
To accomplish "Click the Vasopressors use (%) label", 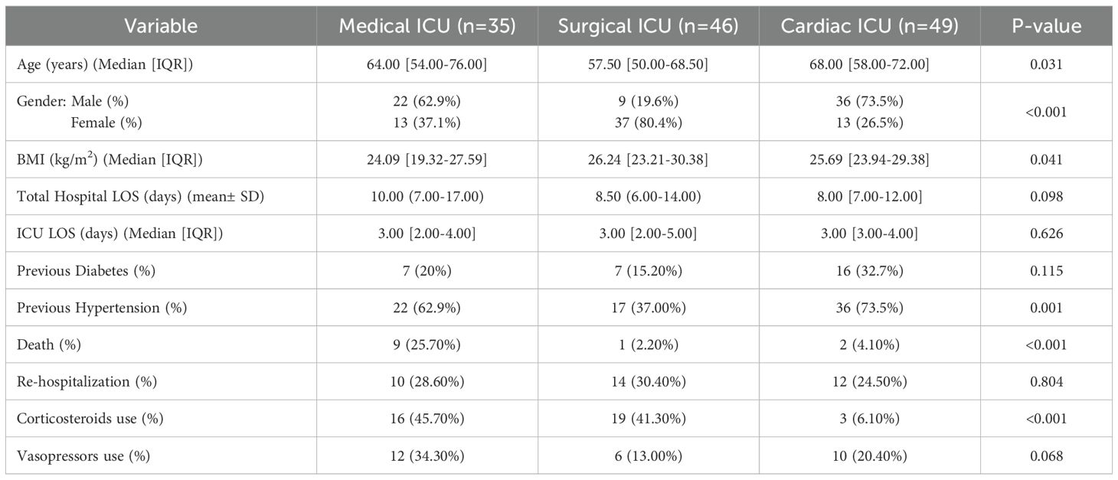I will pos(83,456).
